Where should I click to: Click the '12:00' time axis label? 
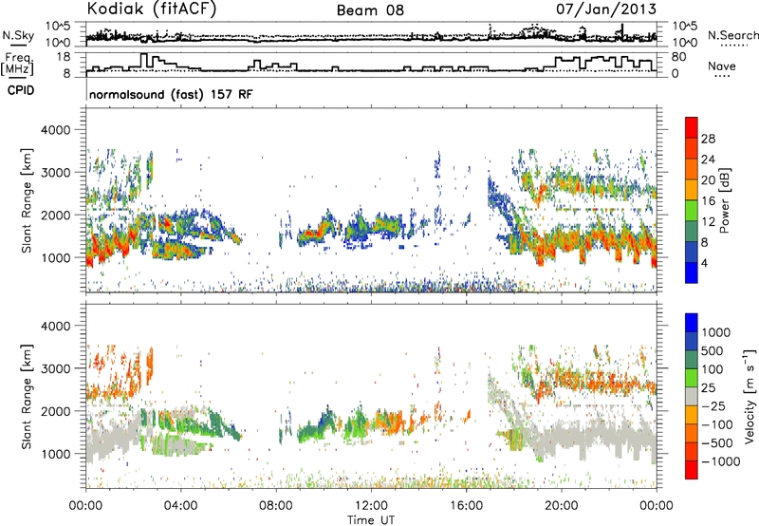[x=371, y=506]
